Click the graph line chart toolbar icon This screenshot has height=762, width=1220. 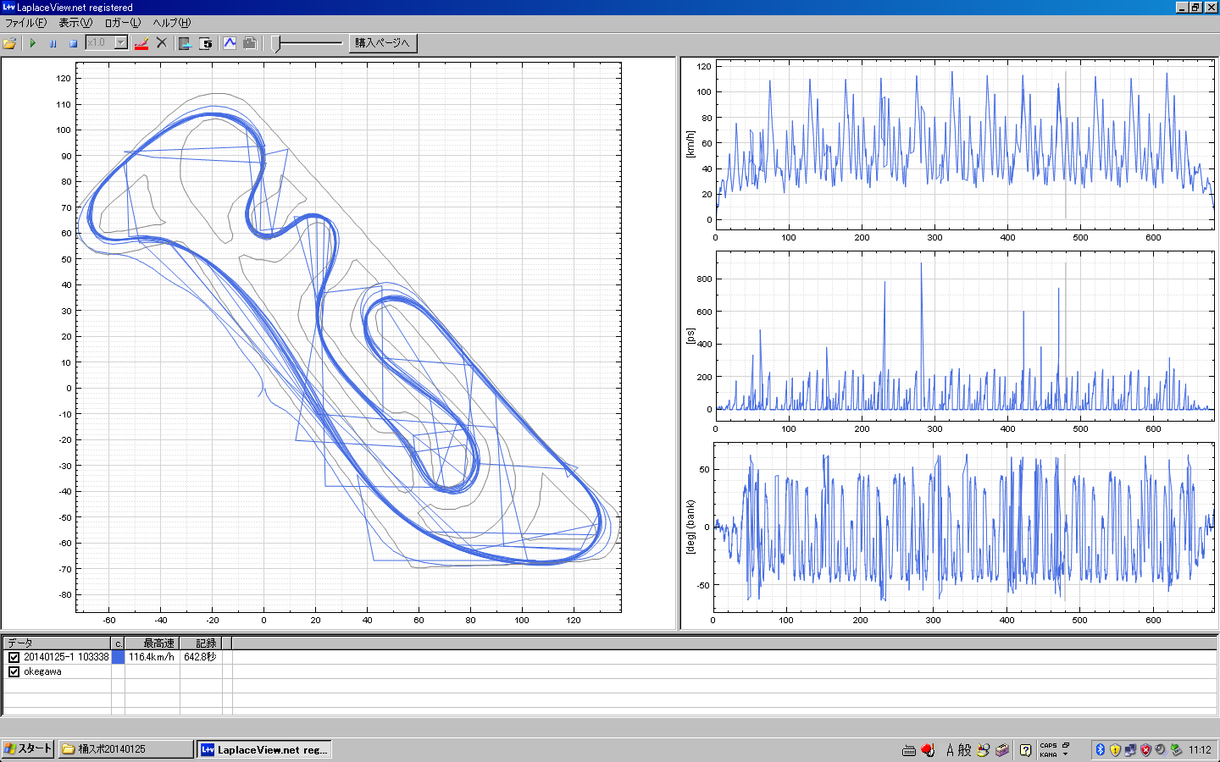click(x=230, y=43)
